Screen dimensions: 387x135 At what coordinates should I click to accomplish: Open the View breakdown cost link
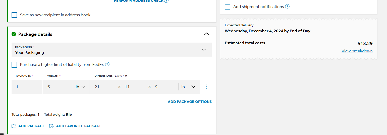[x=357, y=51]
